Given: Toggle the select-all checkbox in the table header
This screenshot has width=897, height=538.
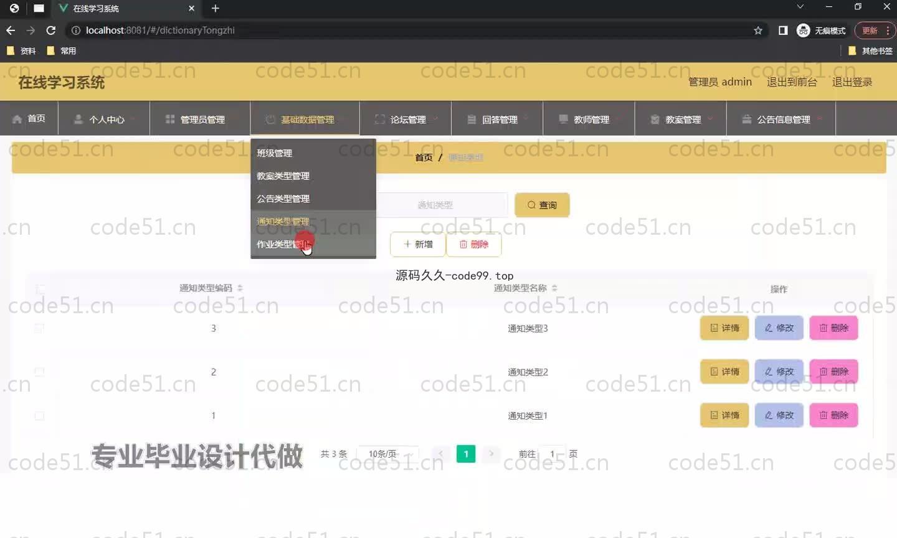Looking at the screenshot, I should [40, 289].
